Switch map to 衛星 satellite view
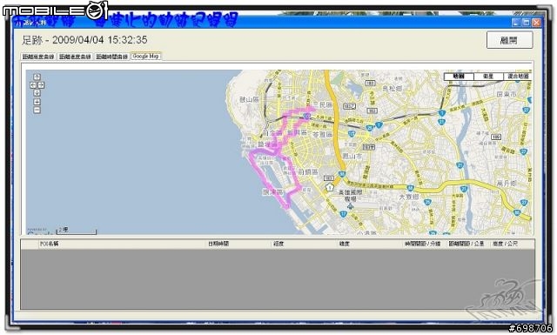 tap(488, 76)
